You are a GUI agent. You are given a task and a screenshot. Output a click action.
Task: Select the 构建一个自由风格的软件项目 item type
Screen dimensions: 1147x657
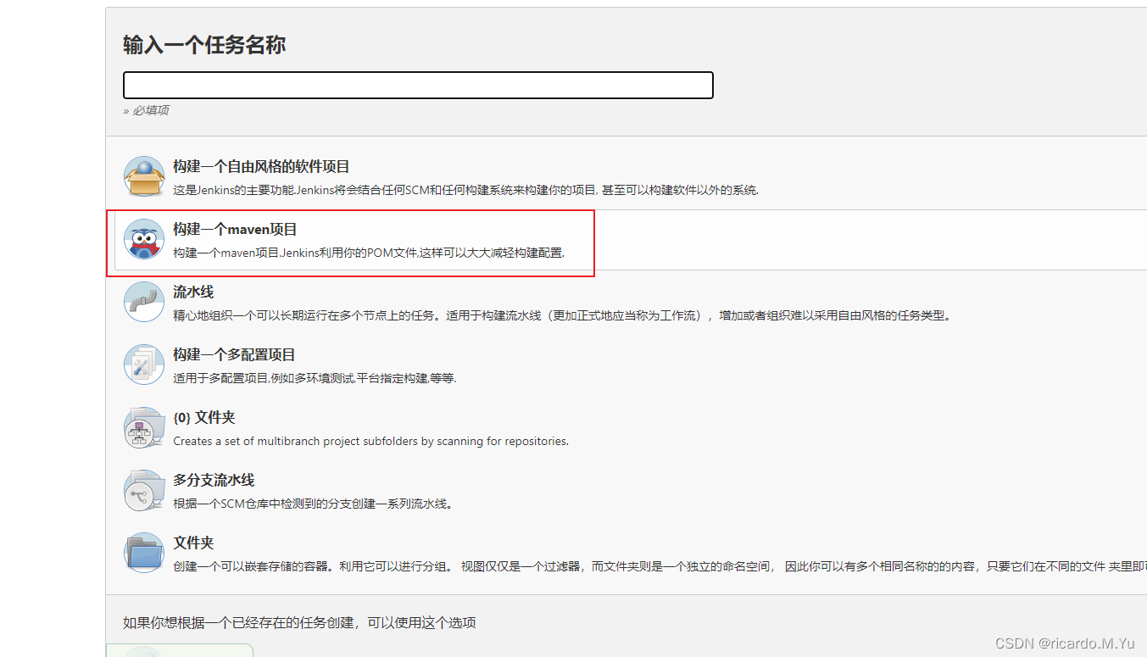262,166
